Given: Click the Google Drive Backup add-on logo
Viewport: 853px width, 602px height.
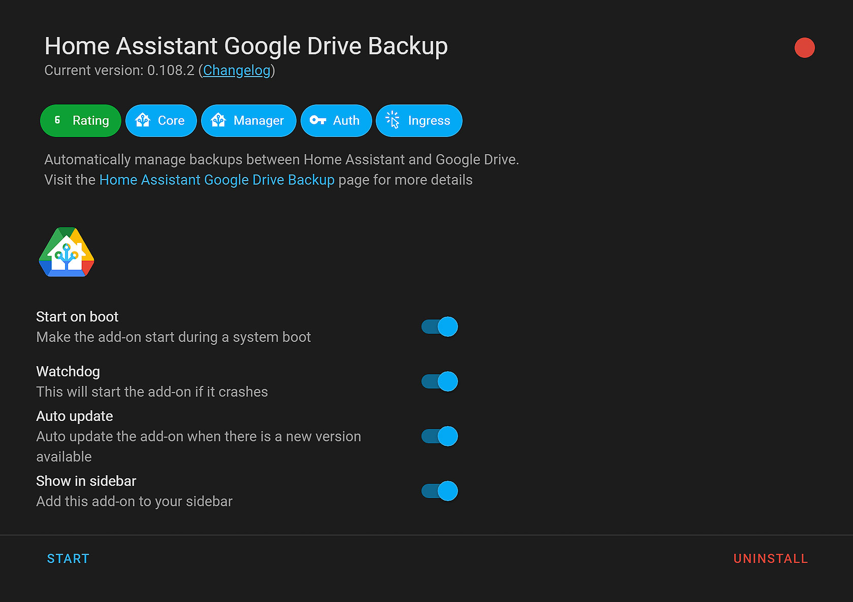Looking at the screenshot, I should point(67,252).
